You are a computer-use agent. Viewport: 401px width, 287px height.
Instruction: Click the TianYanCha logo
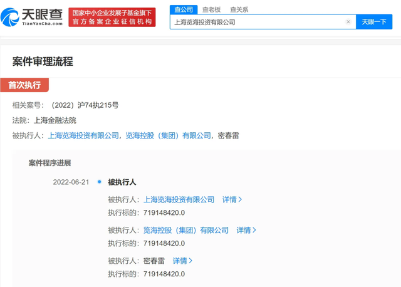33,16
